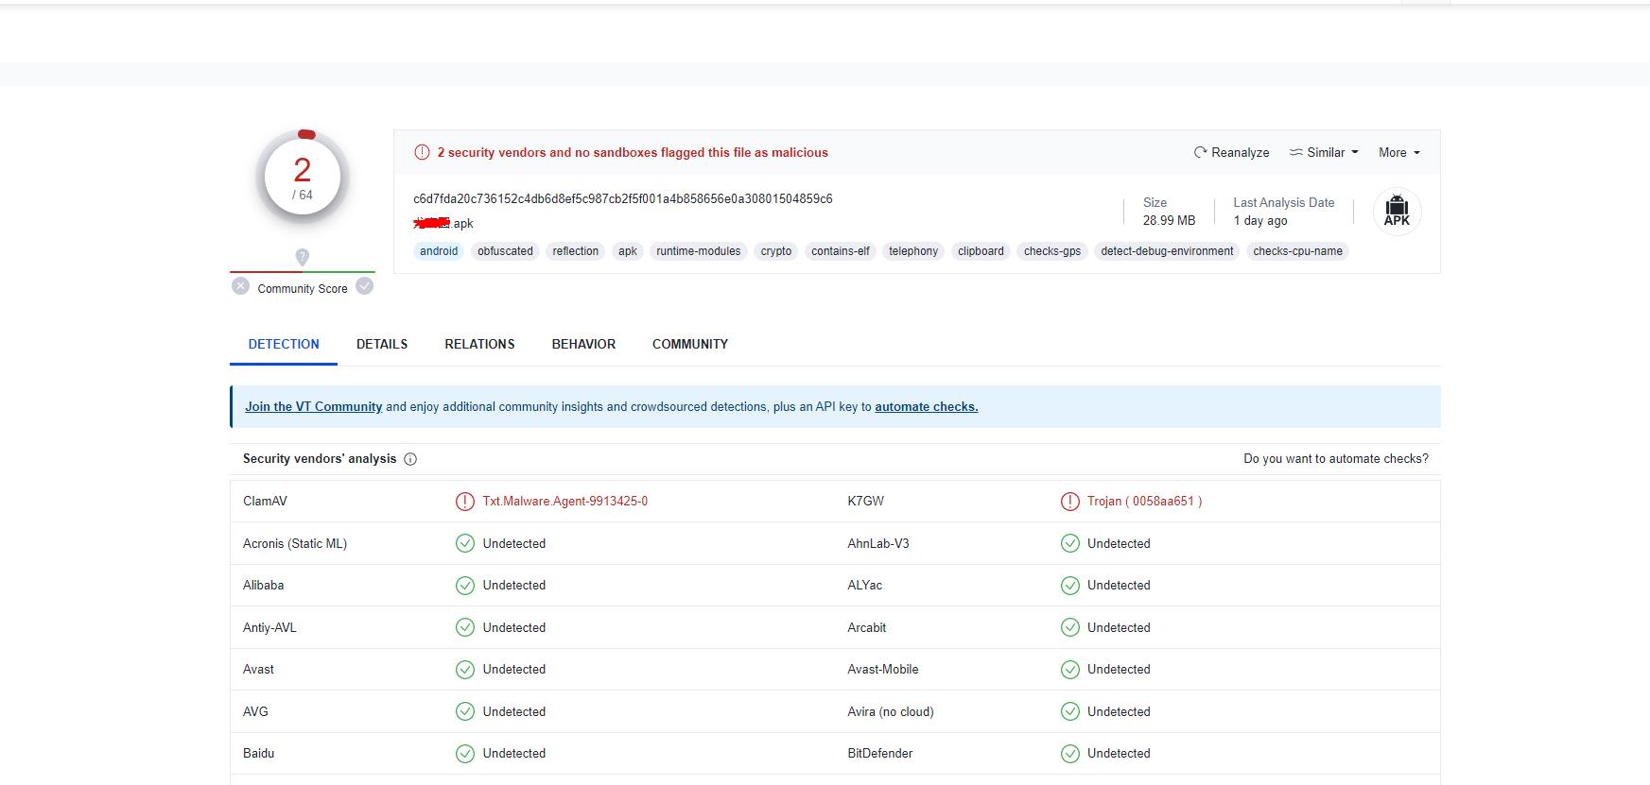Click the Antiy-AVL undetected check icon
The image size is (1650, 785).
[464, 627]
